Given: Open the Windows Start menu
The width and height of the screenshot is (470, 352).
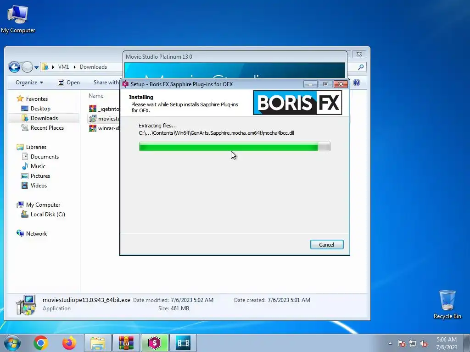Looking at the screenshot, I should coord(12,343).
